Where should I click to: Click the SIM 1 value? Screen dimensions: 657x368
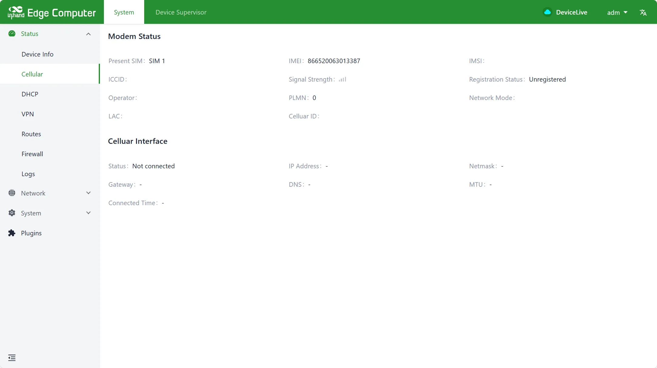click(x=157, y=61)
